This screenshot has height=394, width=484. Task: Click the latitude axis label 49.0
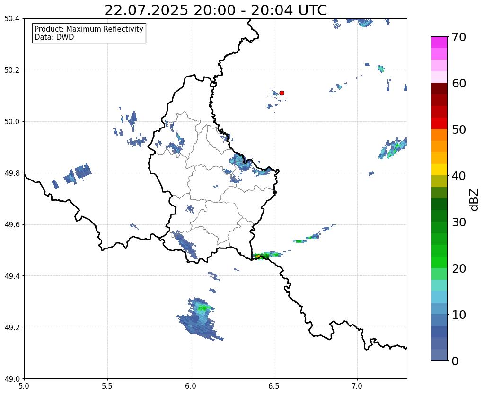click(12, 379)
